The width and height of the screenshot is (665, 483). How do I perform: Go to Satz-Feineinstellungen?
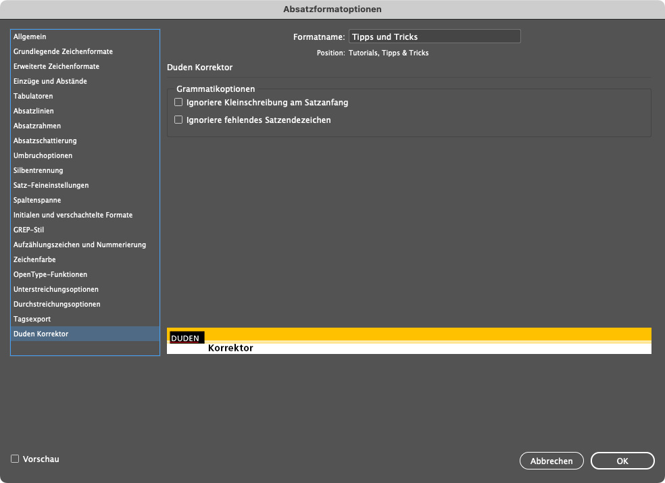(x=85, y=185)
